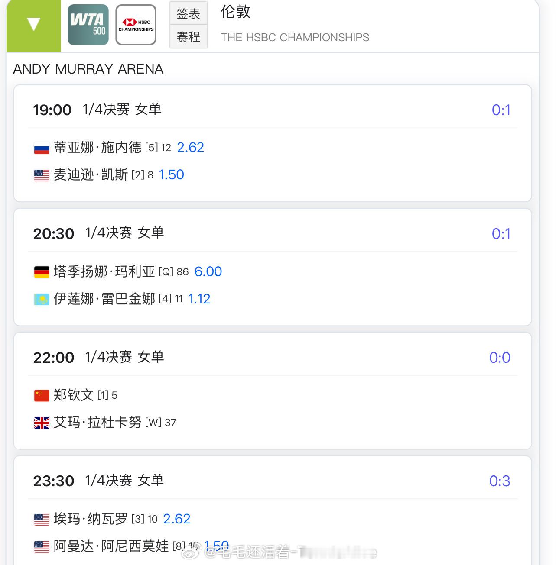This screenshot has height=565, width=559.
Task: Click the US flag beside 麦迪逊·凯斯
Action: (42, 175)
